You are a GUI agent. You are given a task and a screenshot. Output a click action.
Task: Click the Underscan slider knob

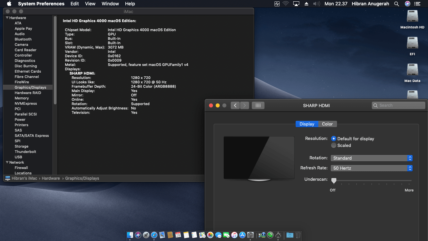(334, 181)
